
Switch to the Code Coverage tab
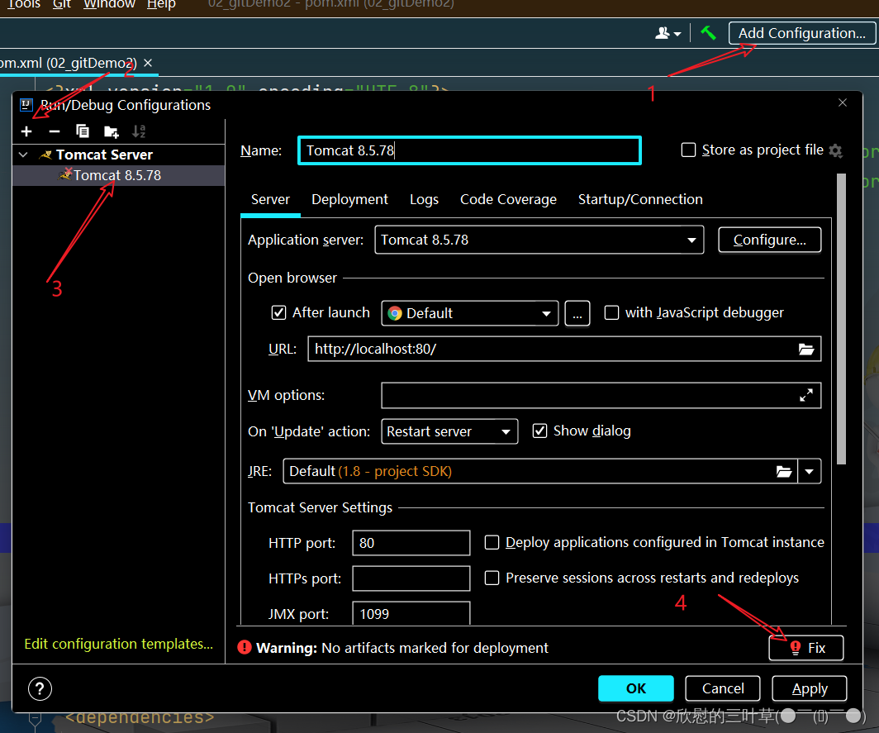pos(508,200)
